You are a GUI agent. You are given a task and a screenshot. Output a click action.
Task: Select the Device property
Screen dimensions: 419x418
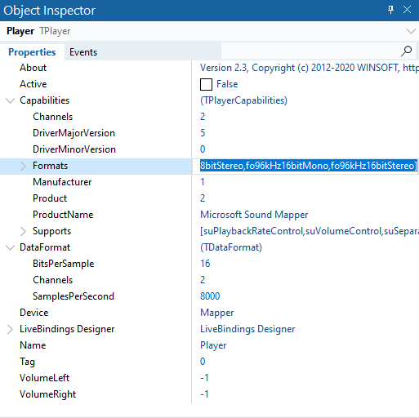(x=34, y=313)
